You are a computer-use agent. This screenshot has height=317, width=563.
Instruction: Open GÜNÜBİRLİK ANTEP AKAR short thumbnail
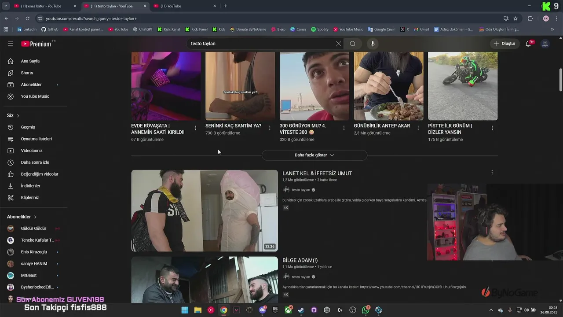point(389,86)
